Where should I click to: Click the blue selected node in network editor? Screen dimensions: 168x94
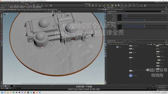pos(130,75)
